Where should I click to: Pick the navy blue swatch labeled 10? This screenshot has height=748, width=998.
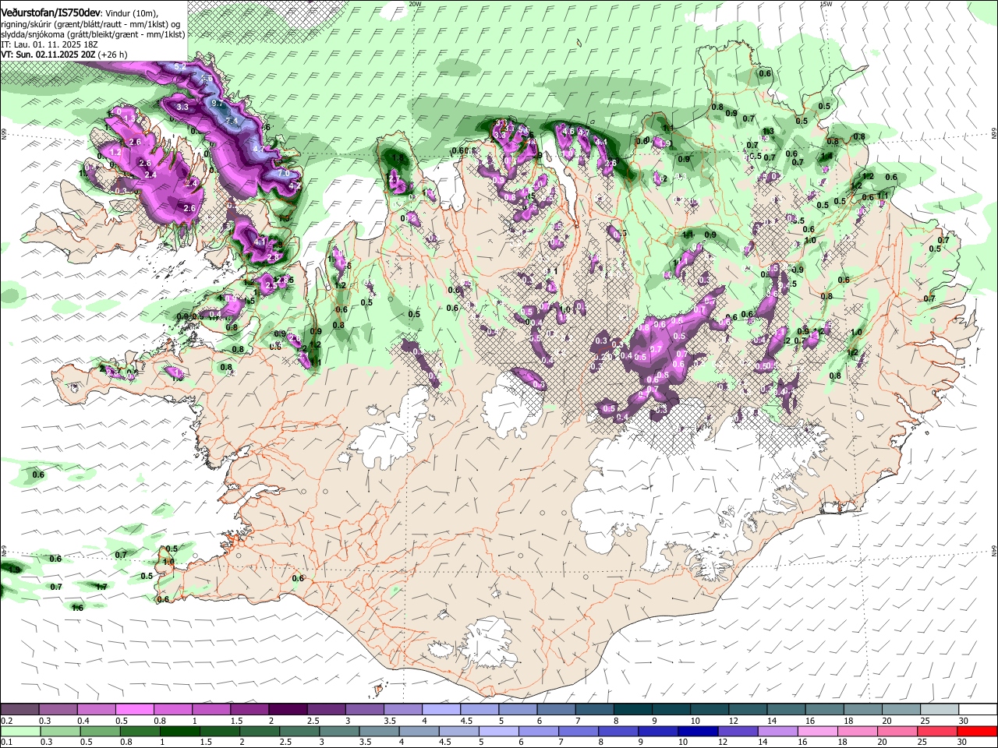pos(698,731)
